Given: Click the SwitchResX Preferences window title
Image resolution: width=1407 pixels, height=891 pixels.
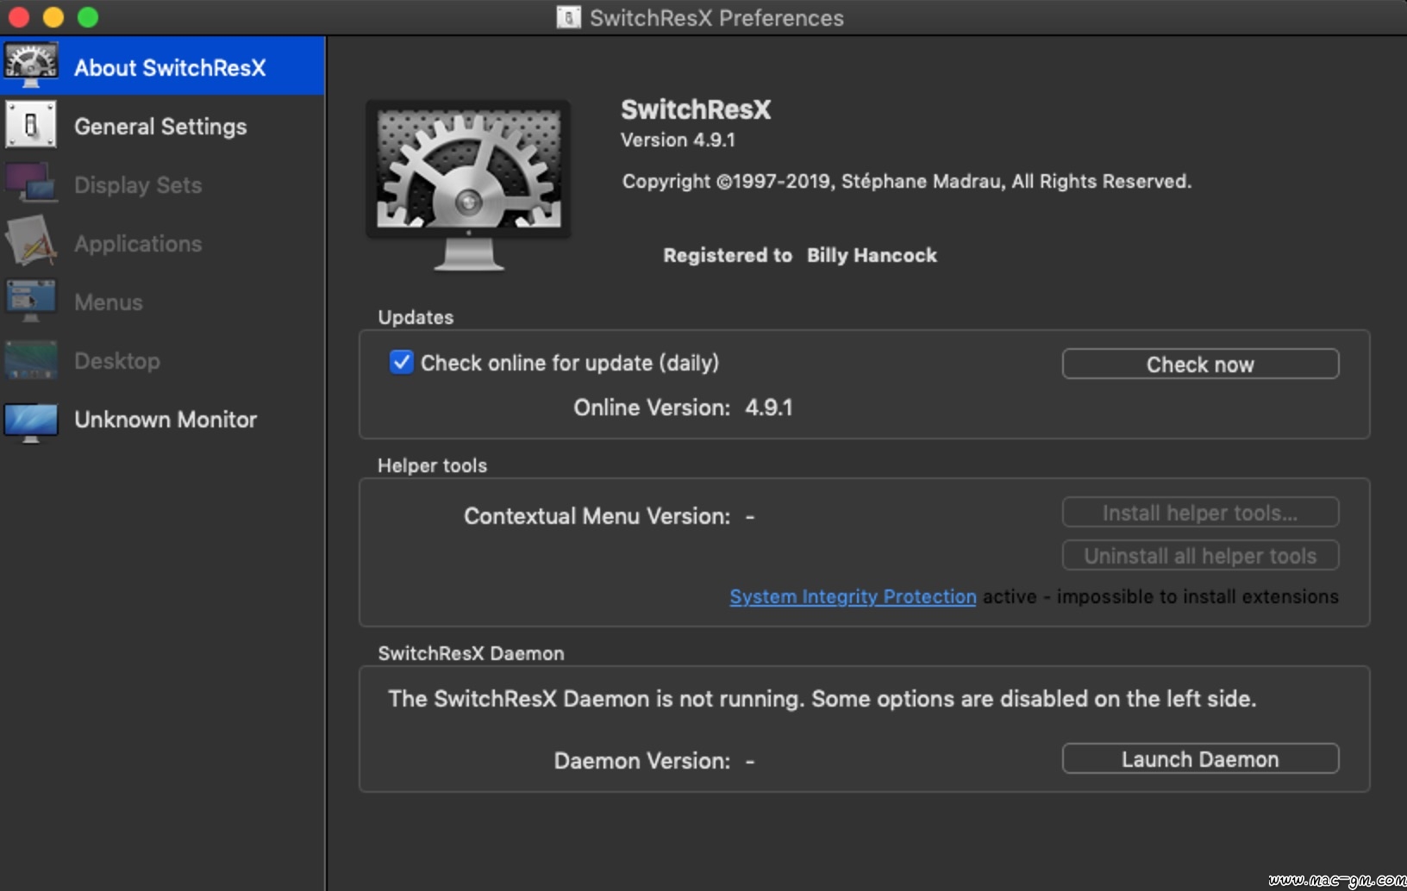Looking at the screenshot, I should (716, 17).
